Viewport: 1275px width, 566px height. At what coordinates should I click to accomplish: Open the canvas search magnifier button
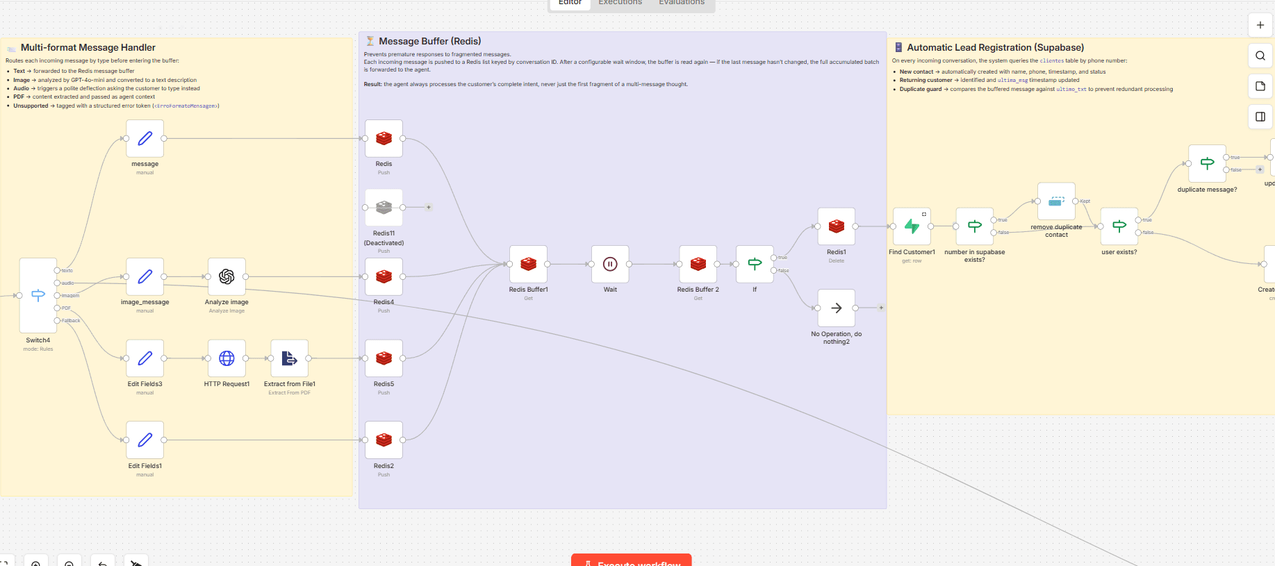(1260, 56)
